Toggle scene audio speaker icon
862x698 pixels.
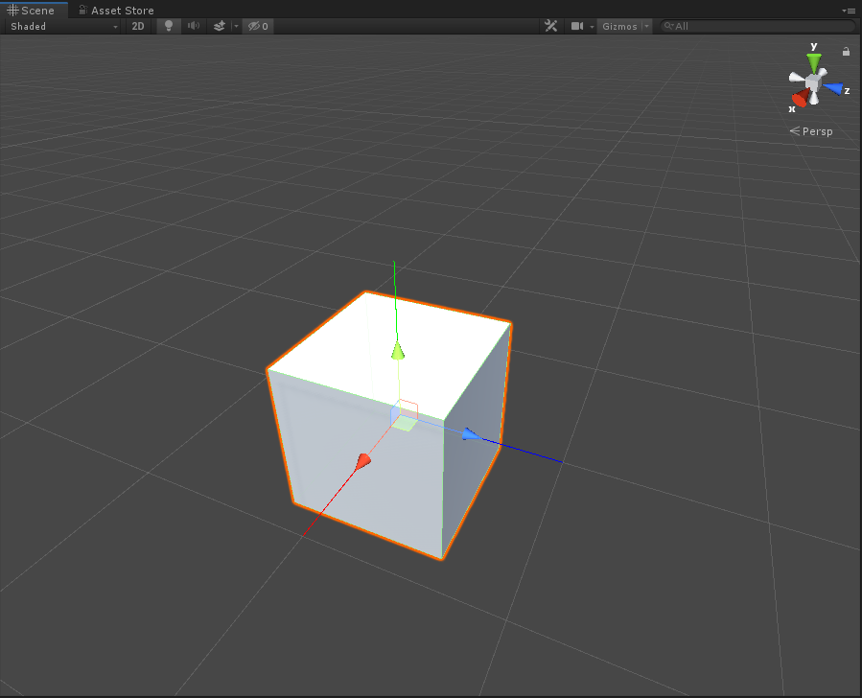[x=194, y=27]
